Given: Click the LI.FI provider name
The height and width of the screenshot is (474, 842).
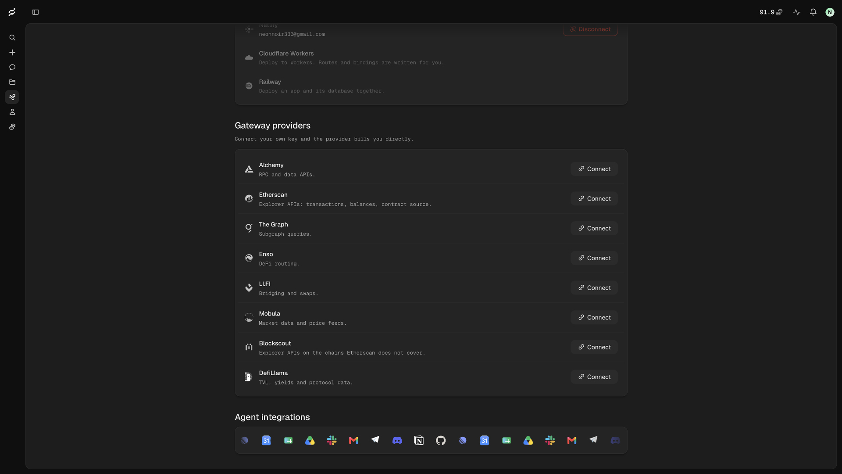Looking at the screenshot, I should pyautogui.click(x=265, y=284).
